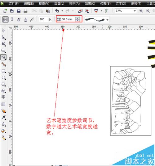Decrease stroke width with down spinner
This screenshot has width=155, height=166.
click(x=77, y=21)
